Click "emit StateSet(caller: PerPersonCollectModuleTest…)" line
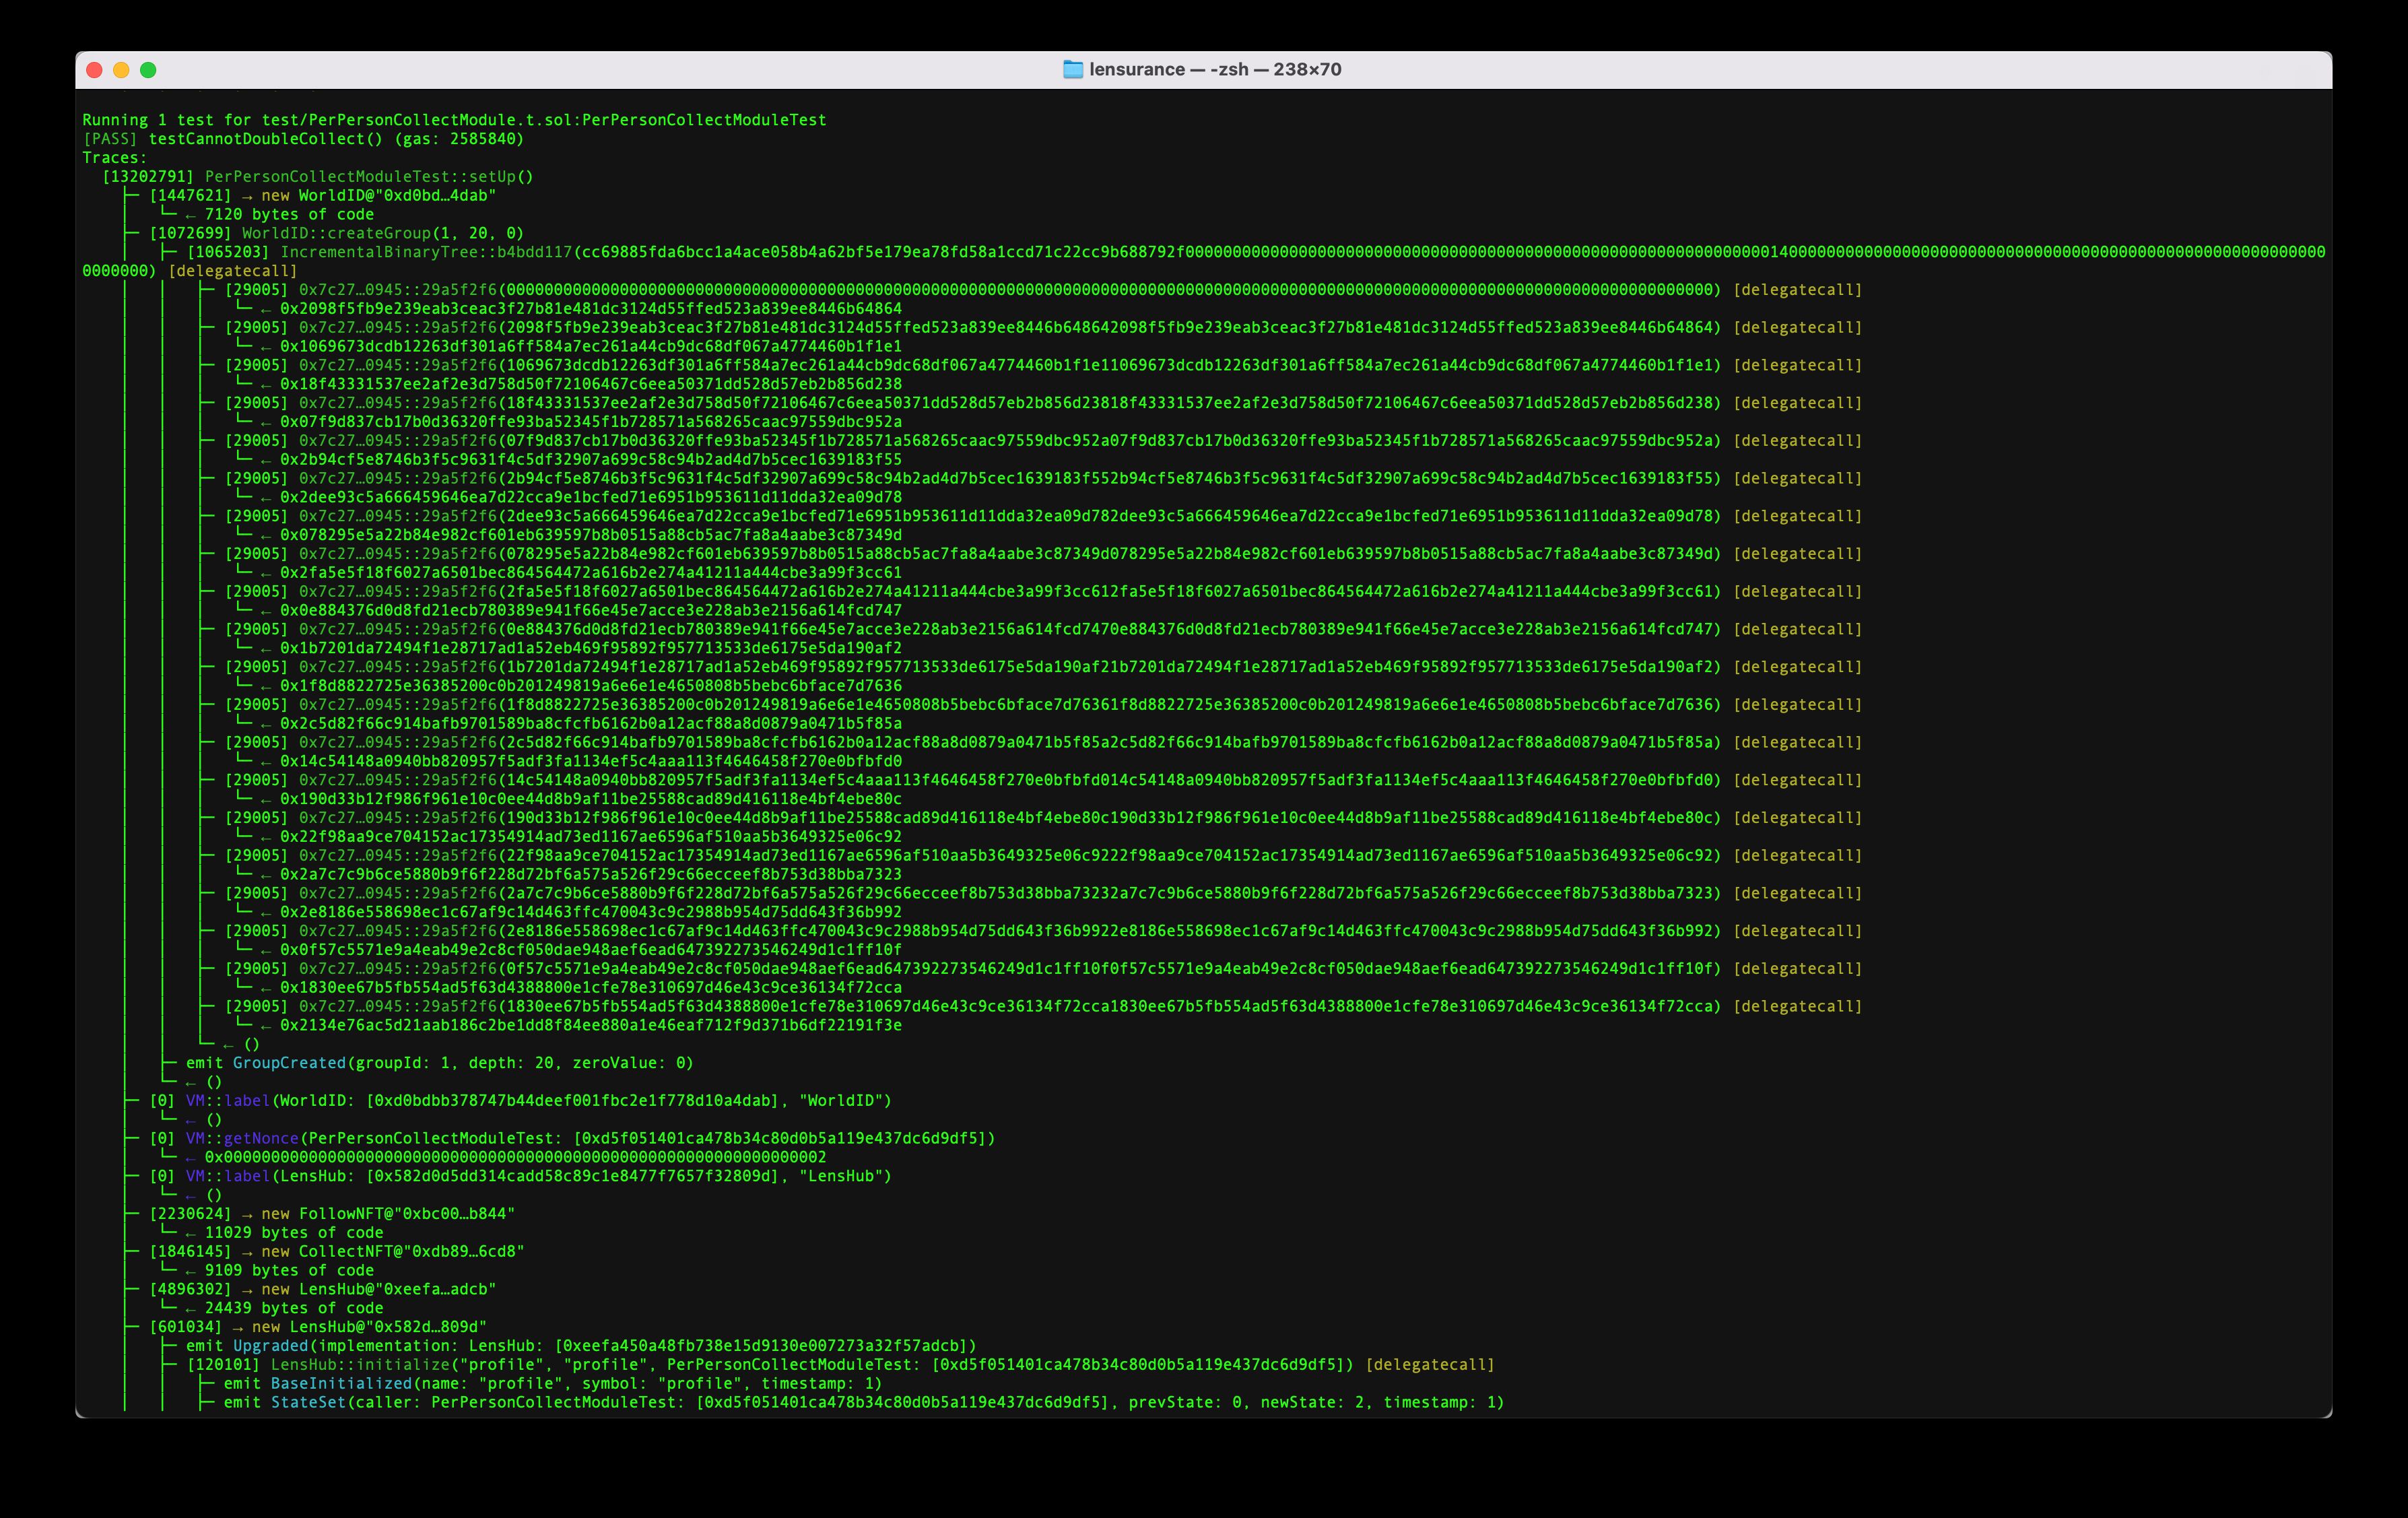This screenshot has width=2408, height=1518. [864, 1403]
